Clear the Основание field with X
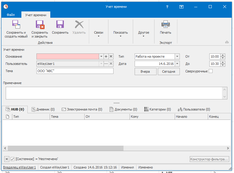 coord(111,56)
